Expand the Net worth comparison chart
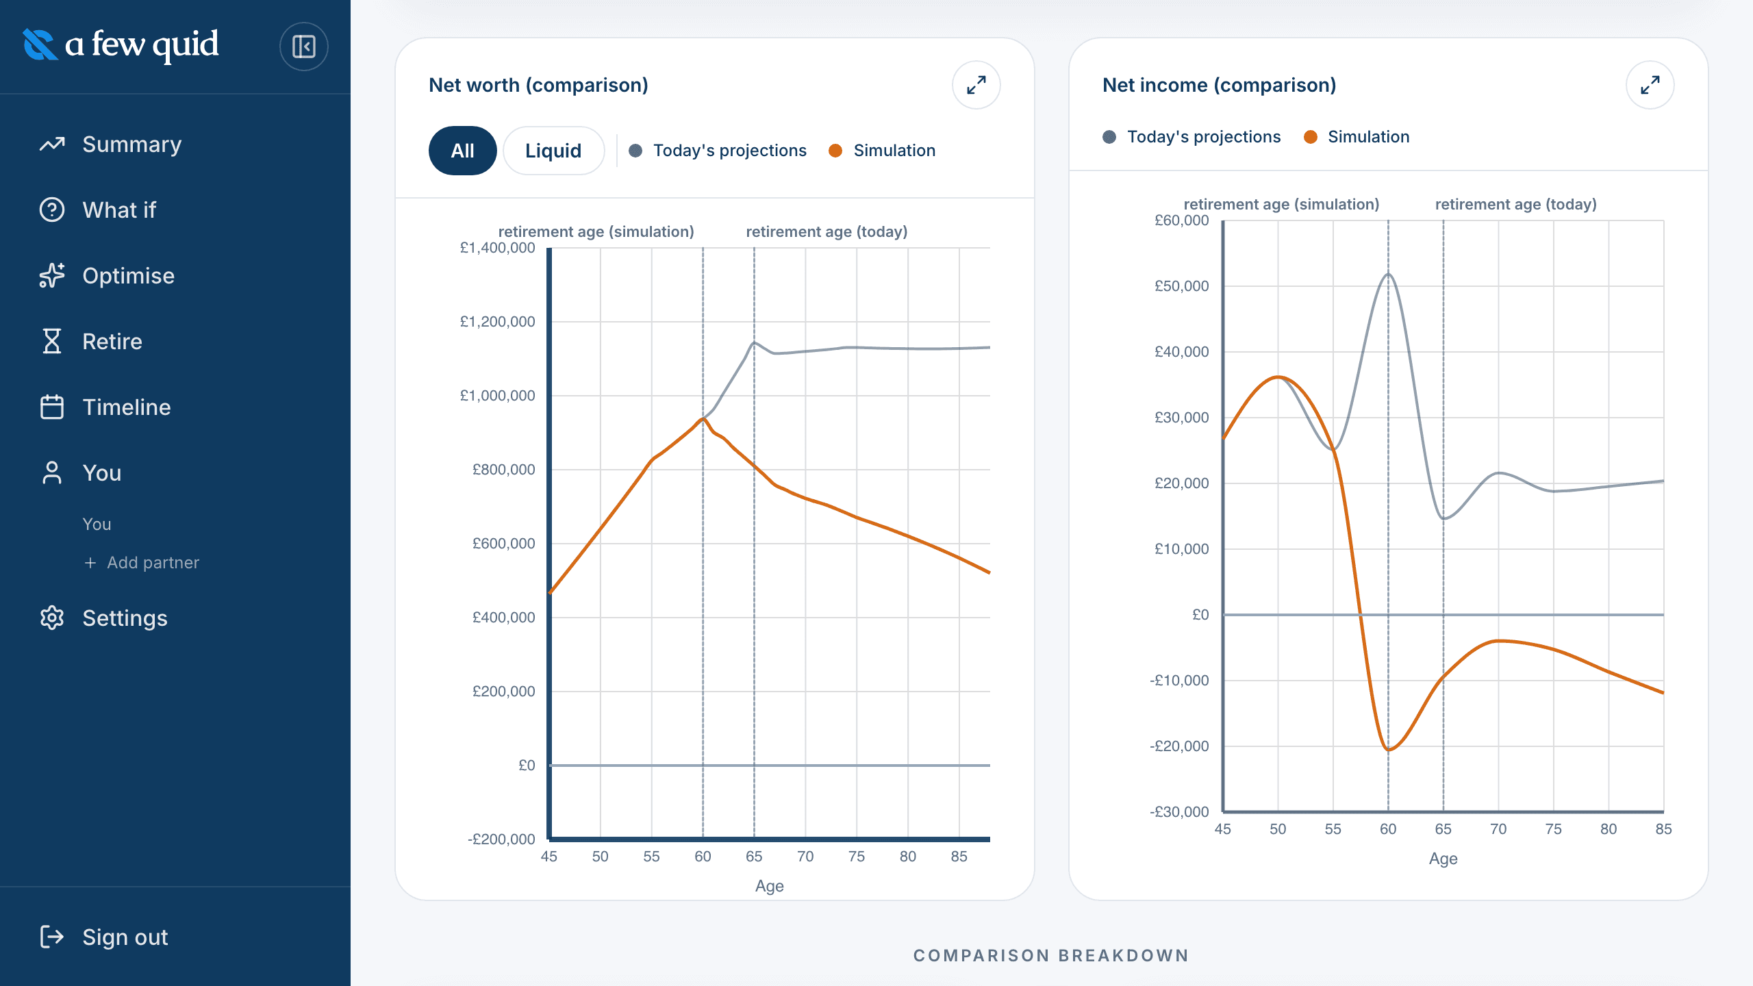The image size is (1753, 986). (976, 85)
